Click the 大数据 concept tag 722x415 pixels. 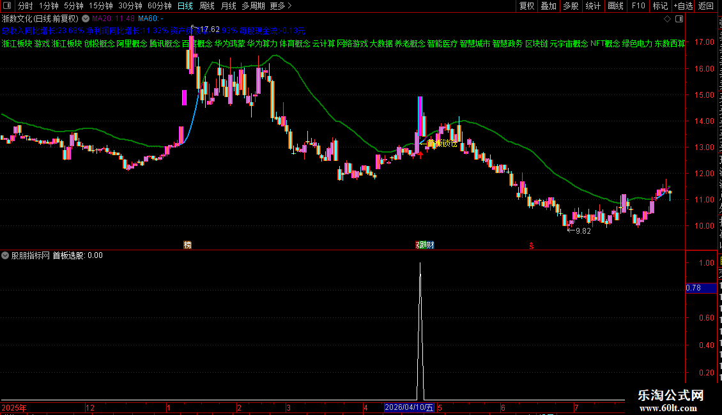381,43
